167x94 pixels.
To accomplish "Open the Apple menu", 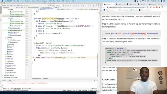I will pyautogui.click(x=2, y=1).
